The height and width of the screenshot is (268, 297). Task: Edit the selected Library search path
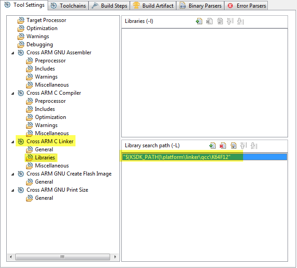233,145
